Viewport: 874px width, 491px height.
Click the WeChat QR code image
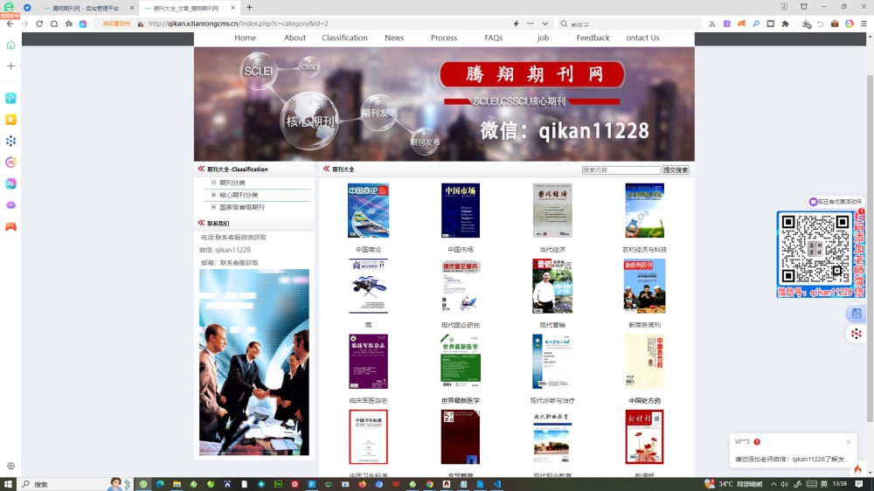(815, 249)
